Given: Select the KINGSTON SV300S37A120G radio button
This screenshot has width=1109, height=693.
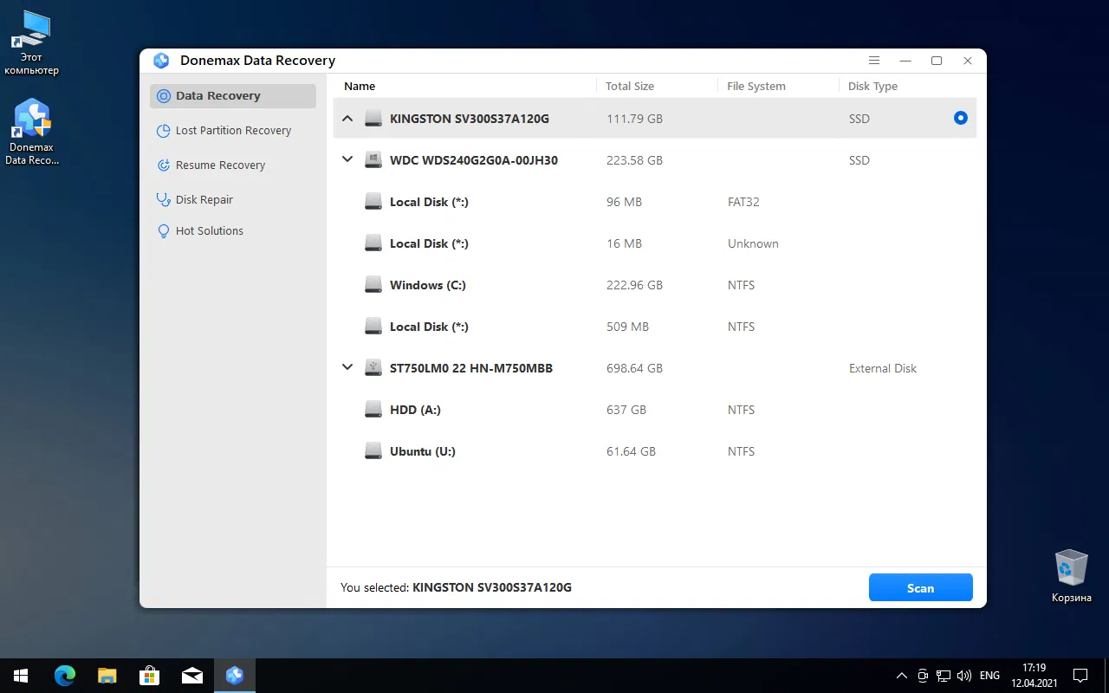Looking at the screenshot, I should click(959, 118).
